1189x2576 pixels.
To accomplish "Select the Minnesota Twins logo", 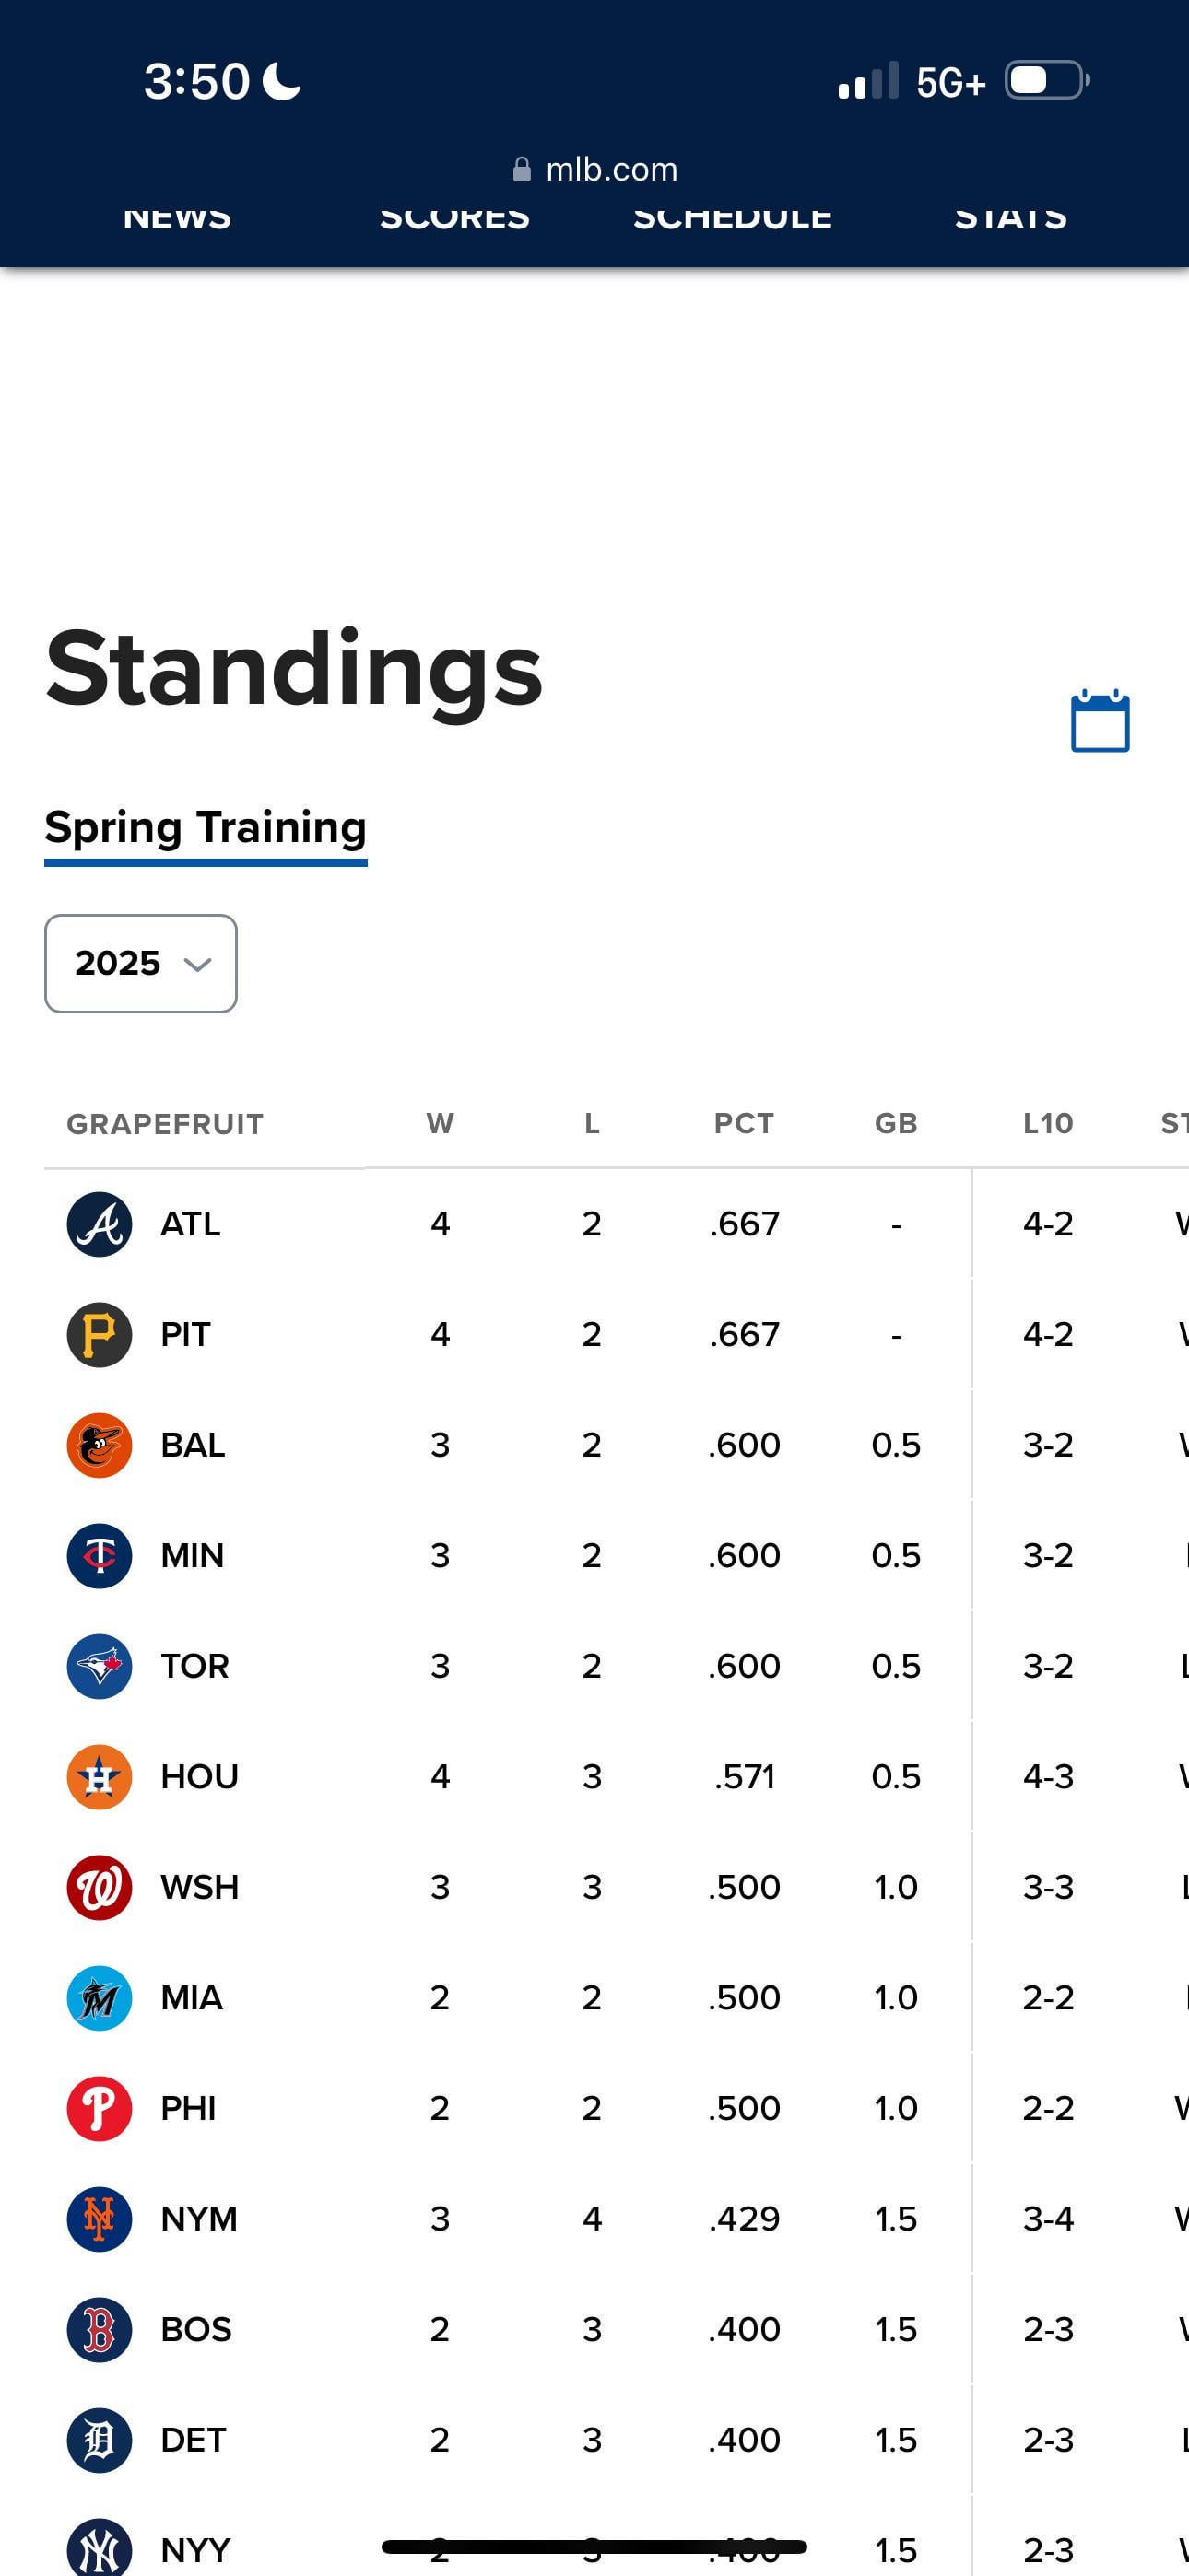I will pos(100,1555).
